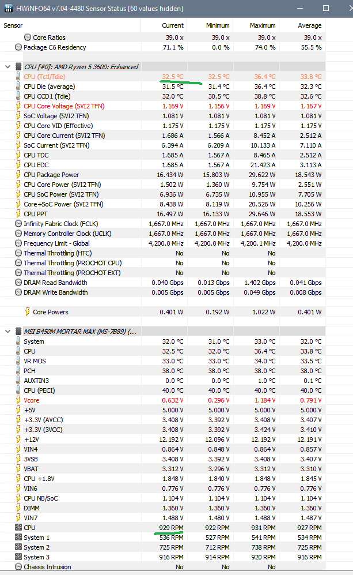
Task: Click the Maximum column header
Action: click(262, 25)
